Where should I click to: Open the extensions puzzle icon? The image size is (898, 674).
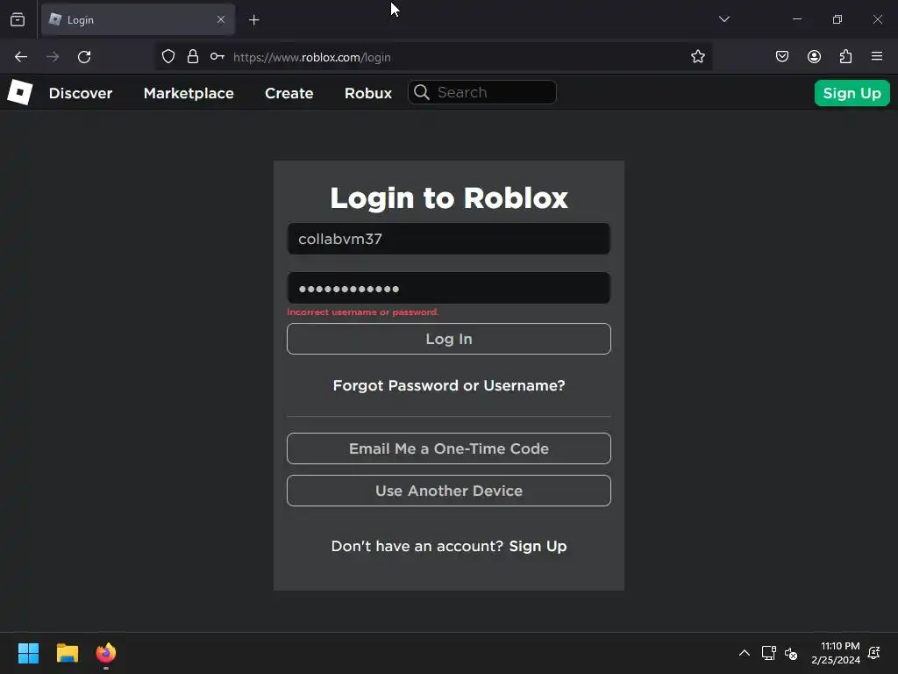click(x=845, y=56)
